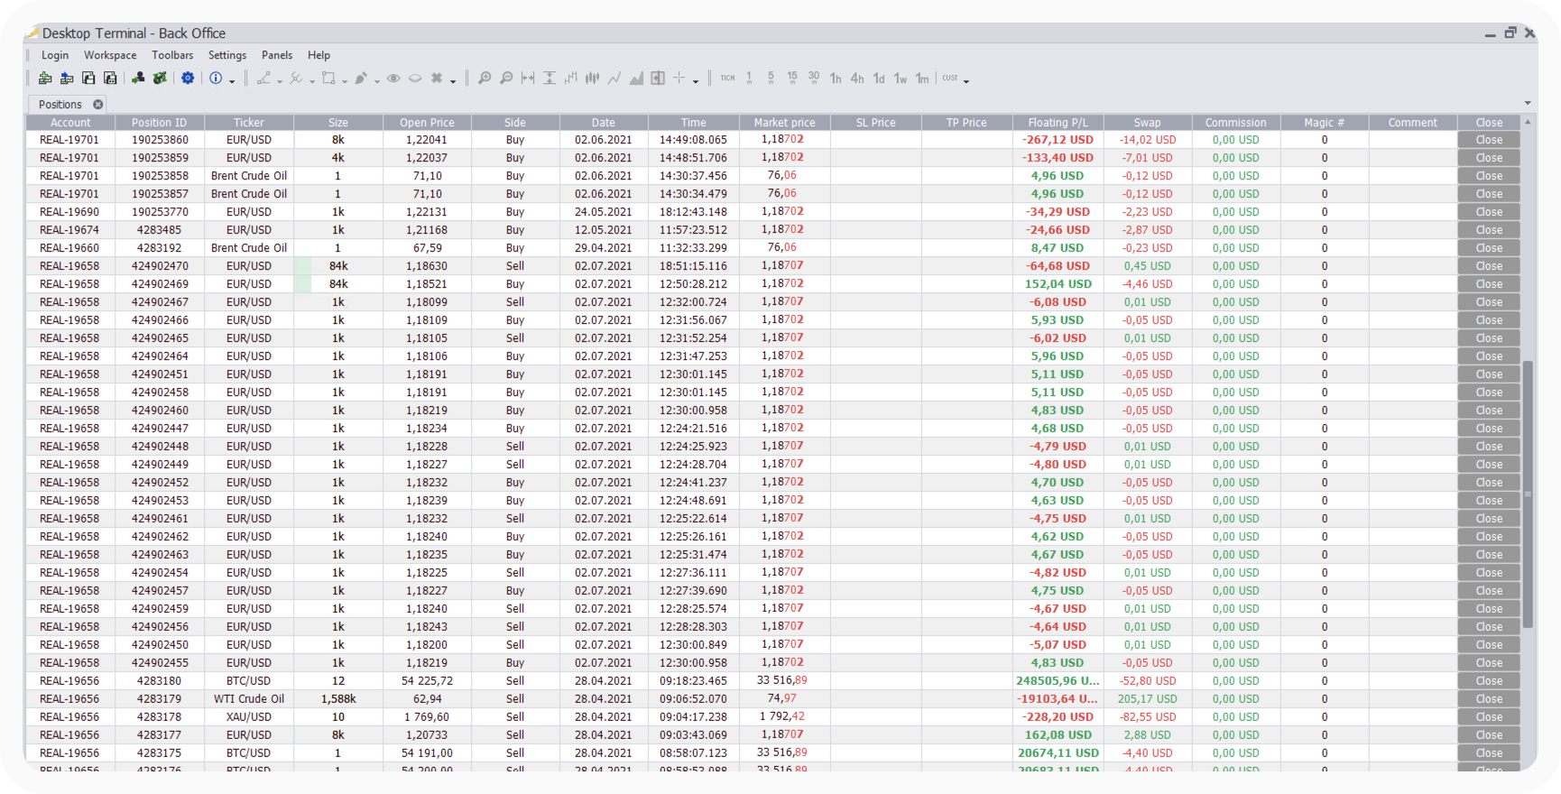Select the 1w timeframe

coord(901,78)
